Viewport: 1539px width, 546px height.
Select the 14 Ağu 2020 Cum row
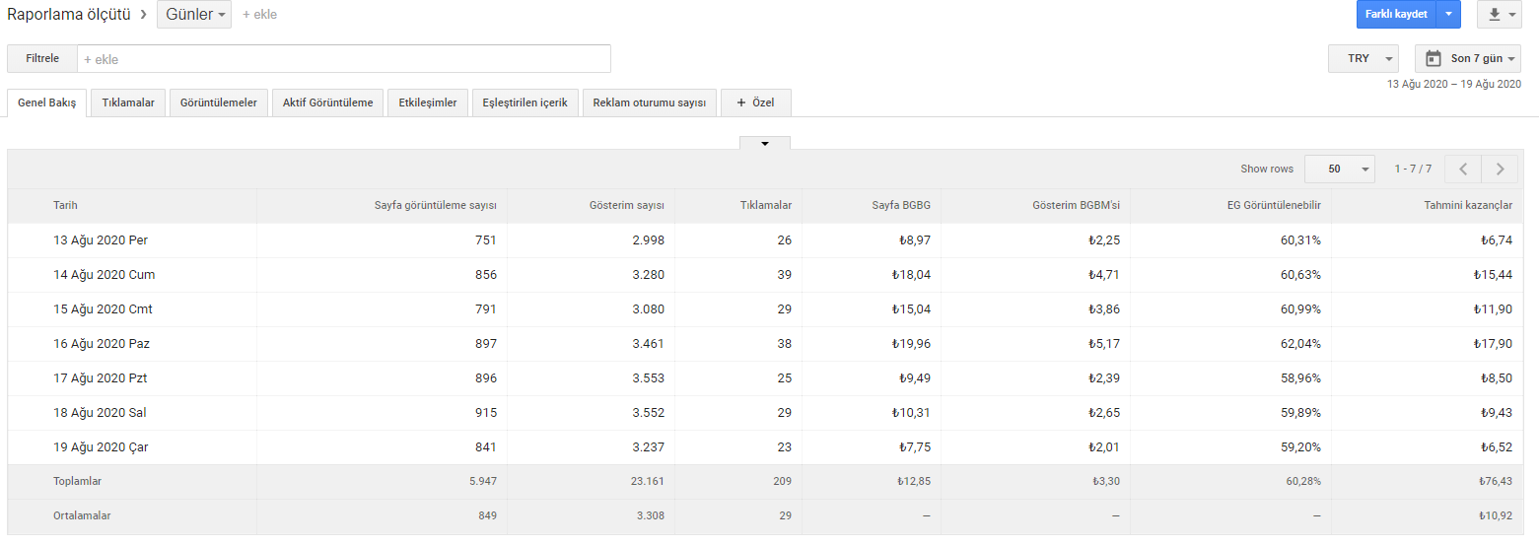[x=764, y=274]
